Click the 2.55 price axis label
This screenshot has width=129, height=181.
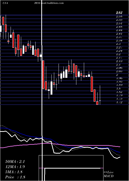point(119,20)
